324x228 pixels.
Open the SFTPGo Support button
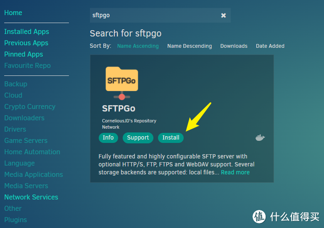click(x=138, y=138)
